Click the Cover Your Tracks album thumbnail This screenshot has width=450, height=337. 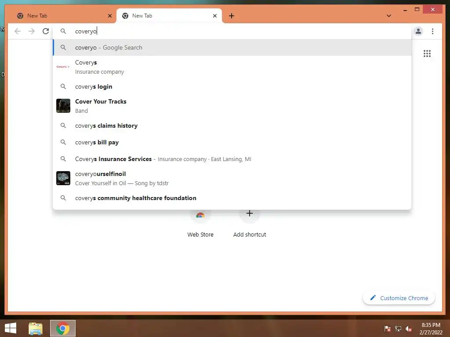(x=63, y=106)
